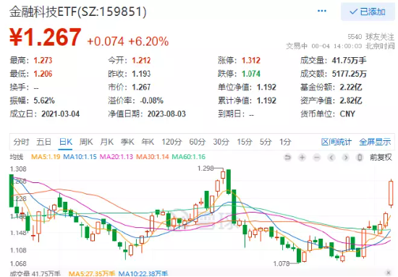Select the 60分 interval tab
The height and width of the screenshot is (277, 398).
pos(198,142)
